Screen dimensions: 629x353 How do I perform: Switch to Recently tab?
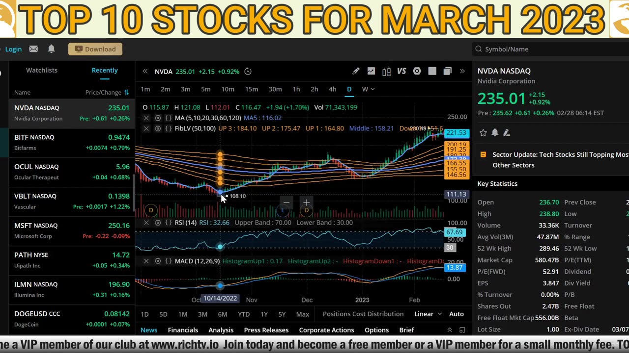pyautogui.click(x=105, y=70)
